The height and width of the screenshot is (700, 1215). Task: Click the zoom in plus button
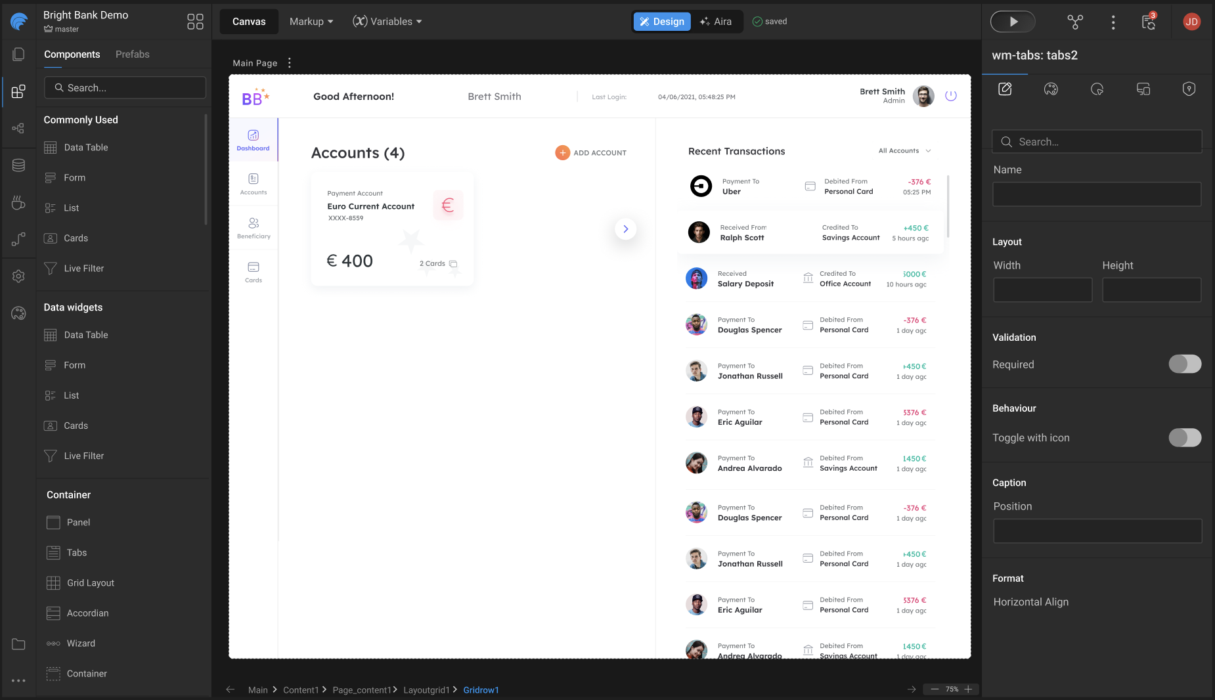(968, 689)
